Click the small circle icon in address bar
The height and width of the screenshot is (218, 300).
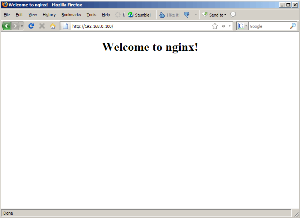[223, 26]
